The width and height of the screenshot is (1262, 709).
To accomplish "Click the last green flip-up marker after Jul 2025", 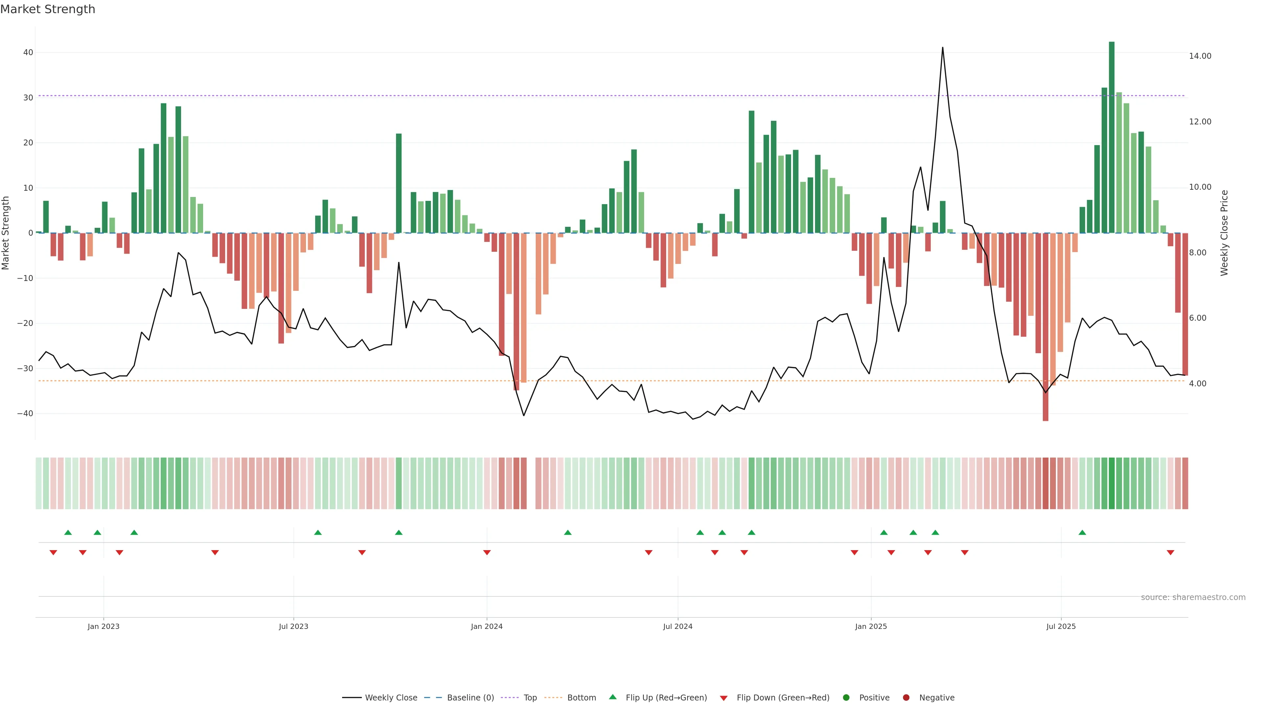I will [x=1082, y=532].
